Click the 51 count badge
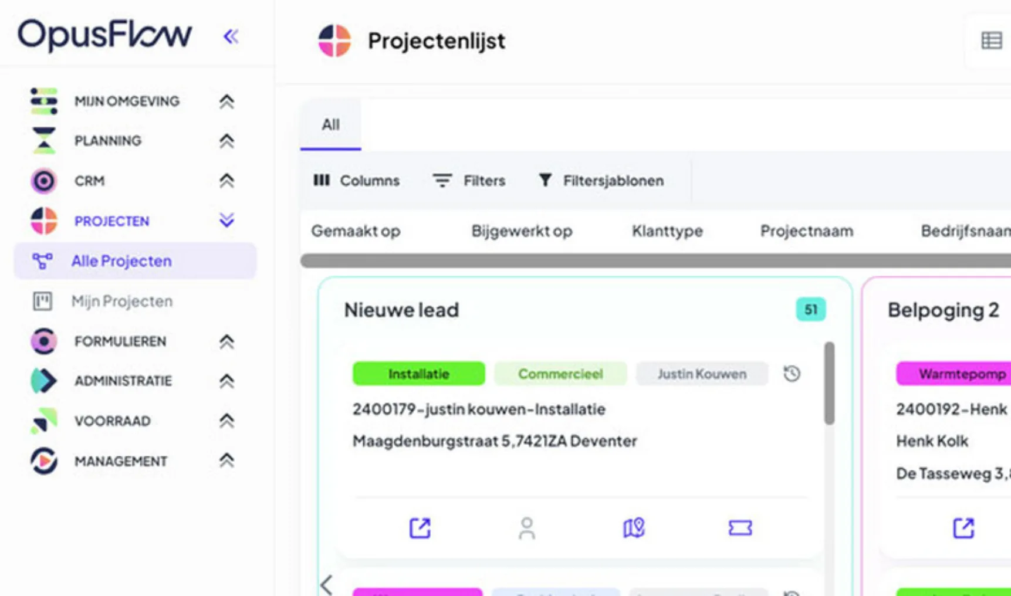 coord(810,310)
